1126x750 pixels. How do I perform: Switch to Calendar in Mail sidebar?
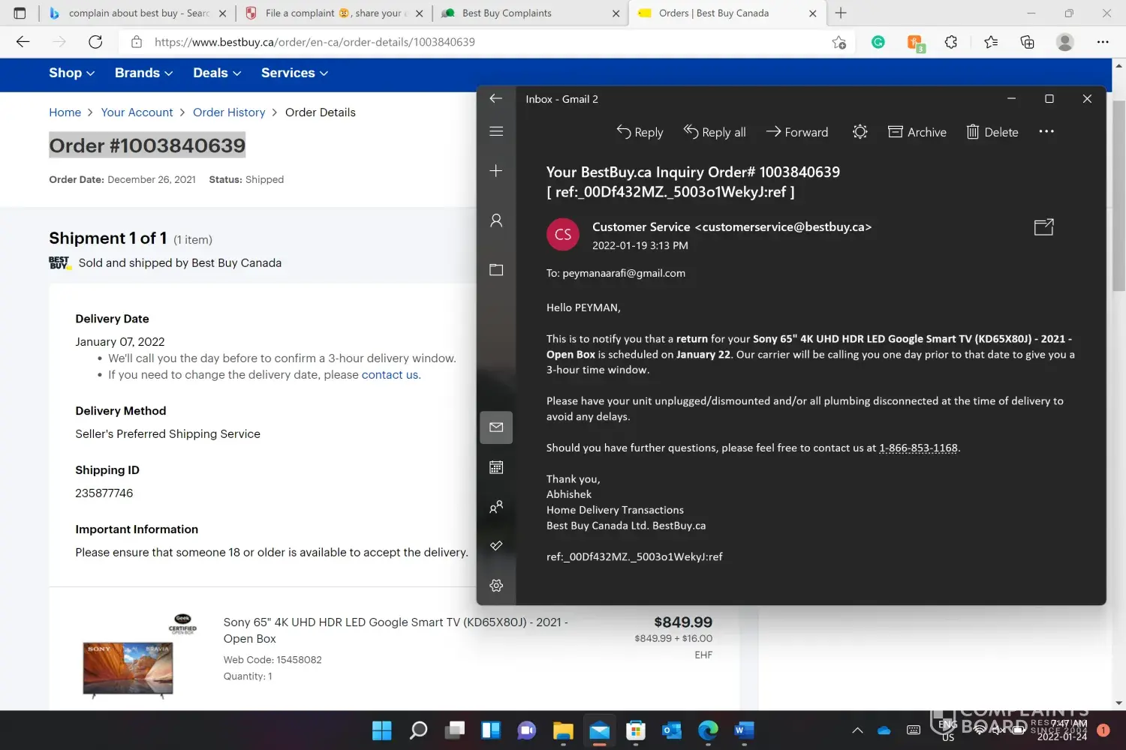coord(496,467)
